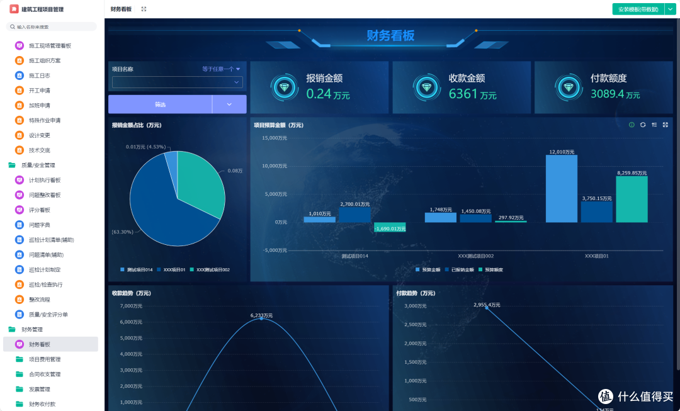This screenshot has width=680, height=411.
Task: Open 财务看板 in the sidebar
Action: 51,344
